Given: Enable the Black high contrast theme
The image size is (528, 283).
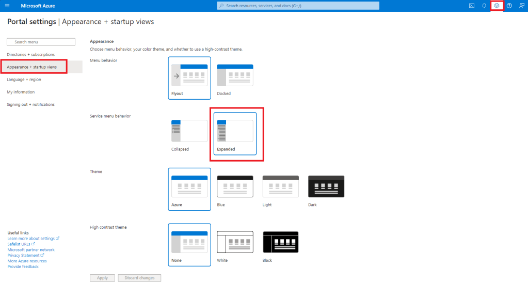Looking at the screenshot, I should tap(280, 245).
